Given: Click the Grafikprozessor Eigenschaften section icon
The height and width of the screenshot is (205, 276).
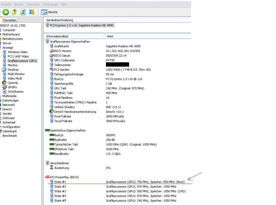Looking at the screenshot, I should [47, 41].
